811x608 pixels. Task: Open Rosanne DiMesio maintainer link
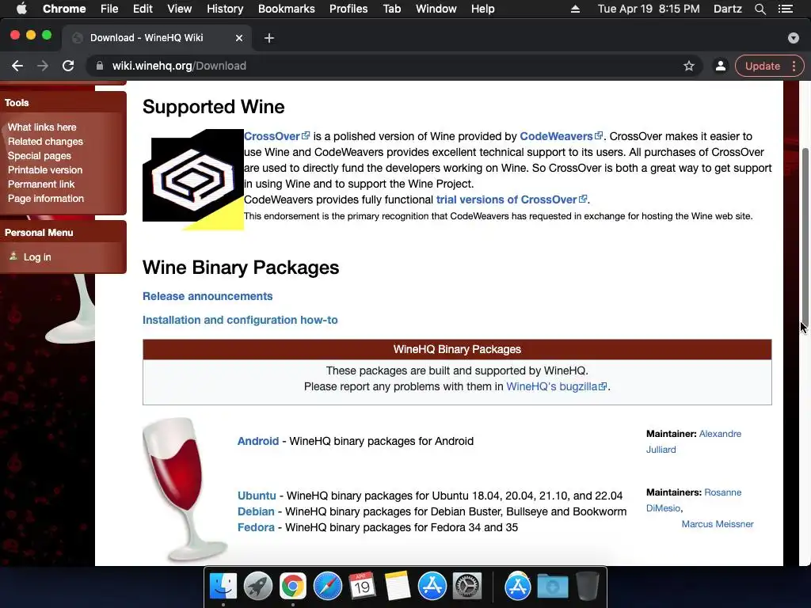point(694,500)
